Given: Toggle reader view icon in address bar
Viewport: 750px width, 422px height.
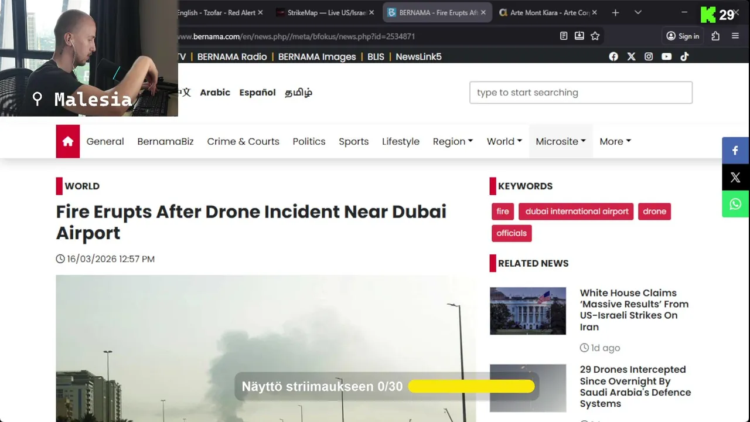Looking at the screenshot, I should point(564,36).
